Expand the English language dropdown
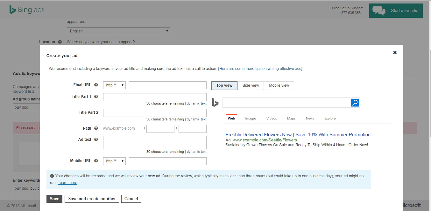 [x=118, y=31]
